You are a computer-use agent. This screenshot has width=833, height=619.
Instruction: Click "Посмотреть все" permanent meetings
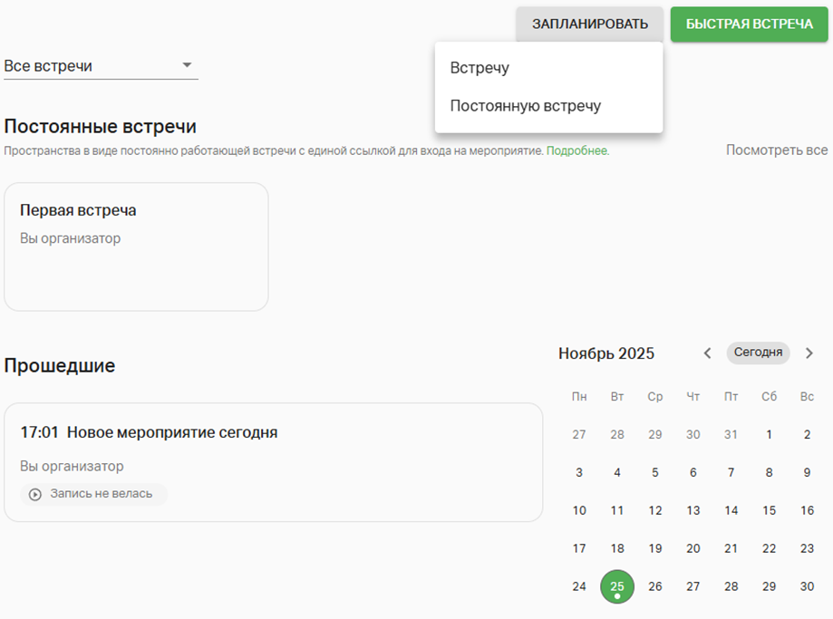click(777, 150)
